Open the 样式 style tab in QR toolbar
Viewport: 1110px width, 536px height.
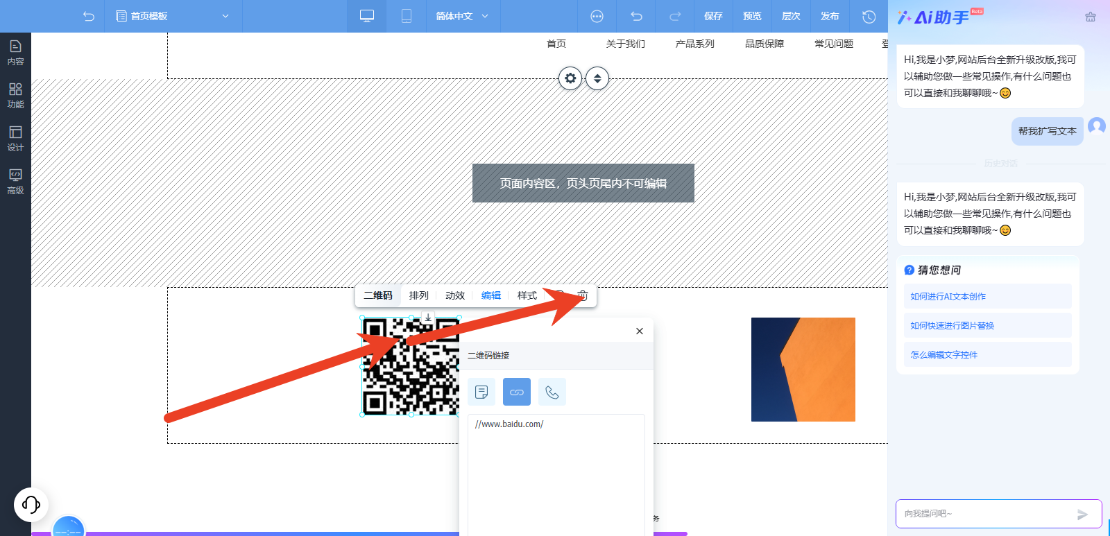(527, 295)
